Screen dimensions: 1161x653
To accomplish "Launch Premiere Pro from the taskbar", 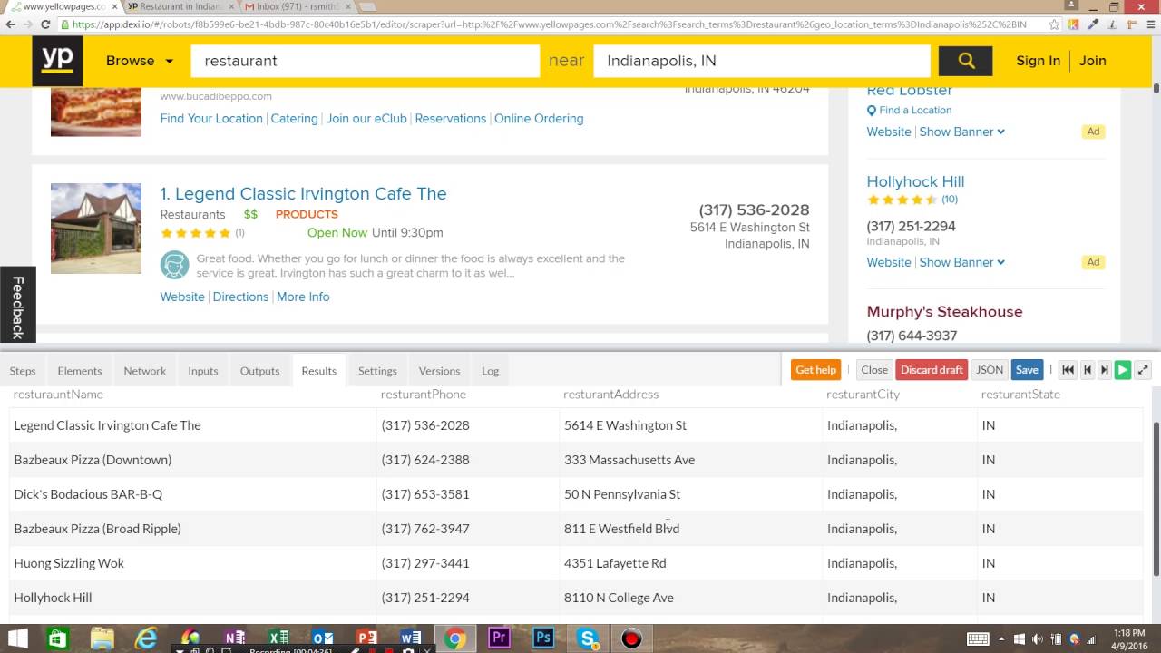I will coord(499,639).
